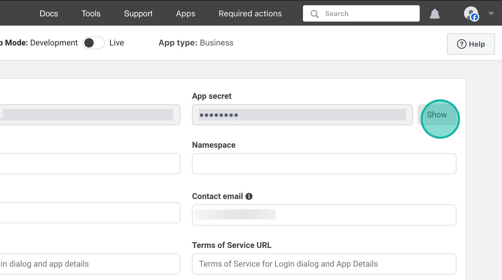Open the profile avatar menu

tap(471, 14)
